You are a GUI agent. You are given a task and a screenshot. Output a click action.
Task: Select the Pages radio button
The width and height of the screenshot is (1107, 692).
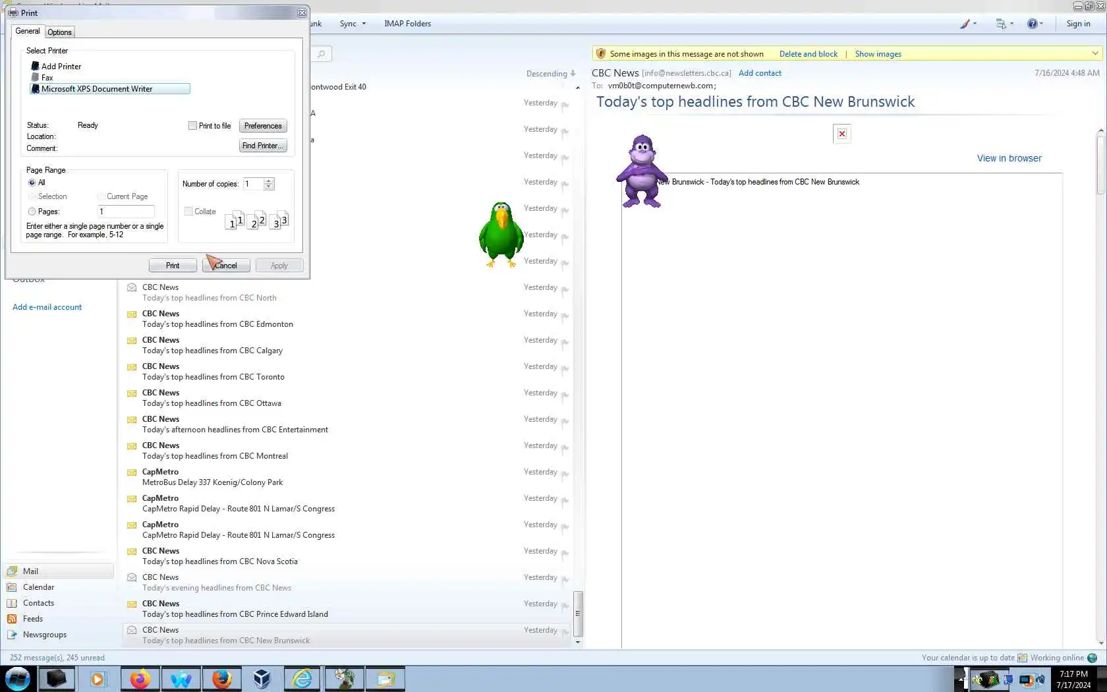pos(32,212)
